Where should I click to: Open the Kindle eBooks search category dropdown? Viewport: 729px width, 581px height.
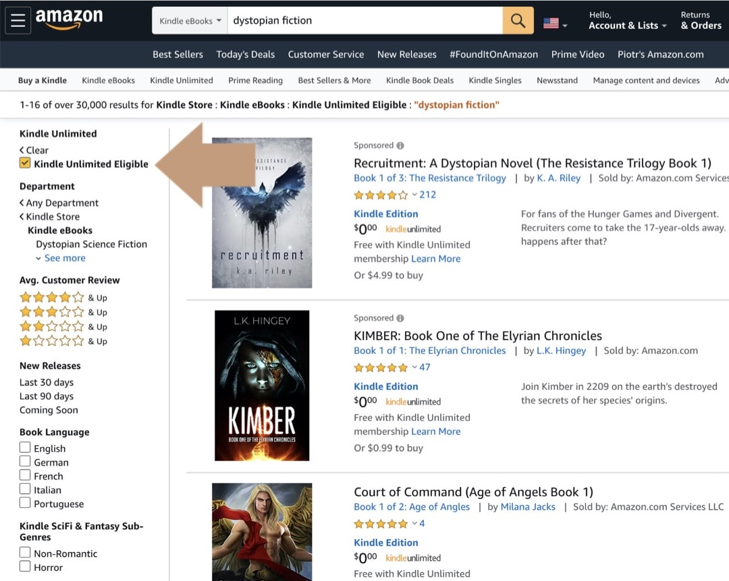click(x=189, y=20)
